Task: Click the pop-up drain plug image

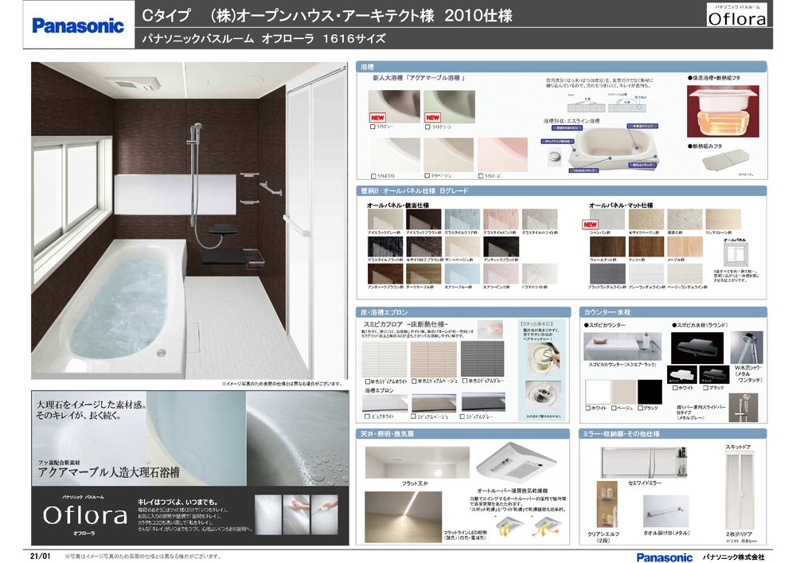Action: click(555, 155)
